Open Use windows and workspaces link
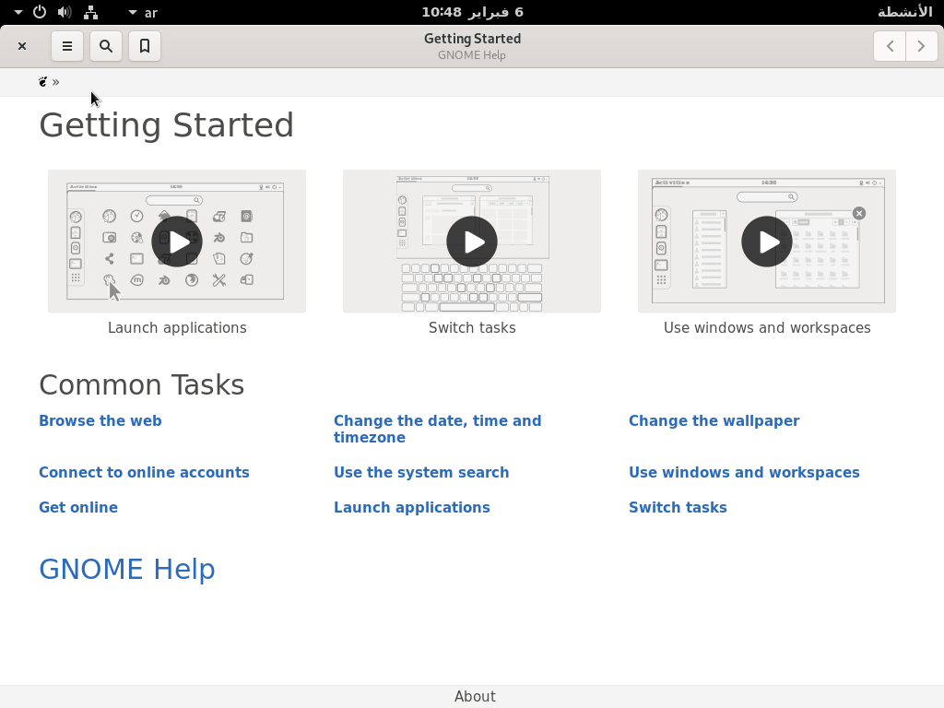Screen dimensions: 944x708 click(744, 473)
